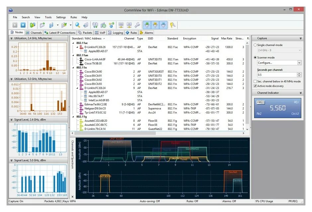This screenshot has width=312, height=212.
Task: Open Find with the magnifying glass icon
Action: [78, 25]
